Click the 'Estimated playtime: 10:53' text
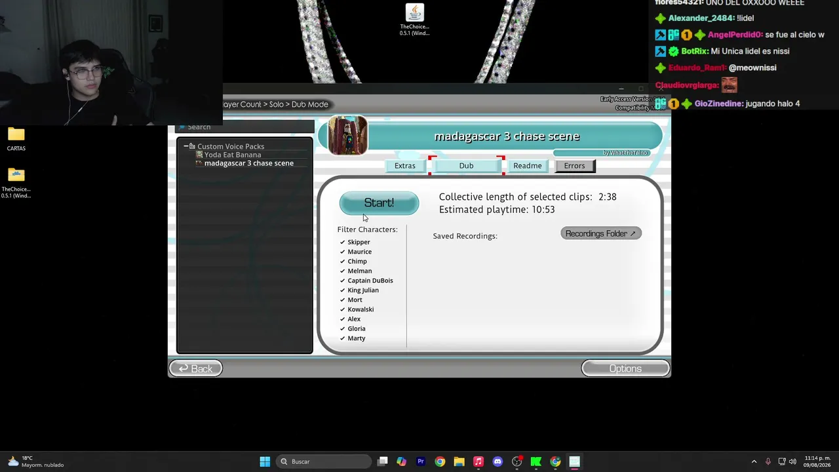The height and width of the screenshot is (472, 839). 497,210
